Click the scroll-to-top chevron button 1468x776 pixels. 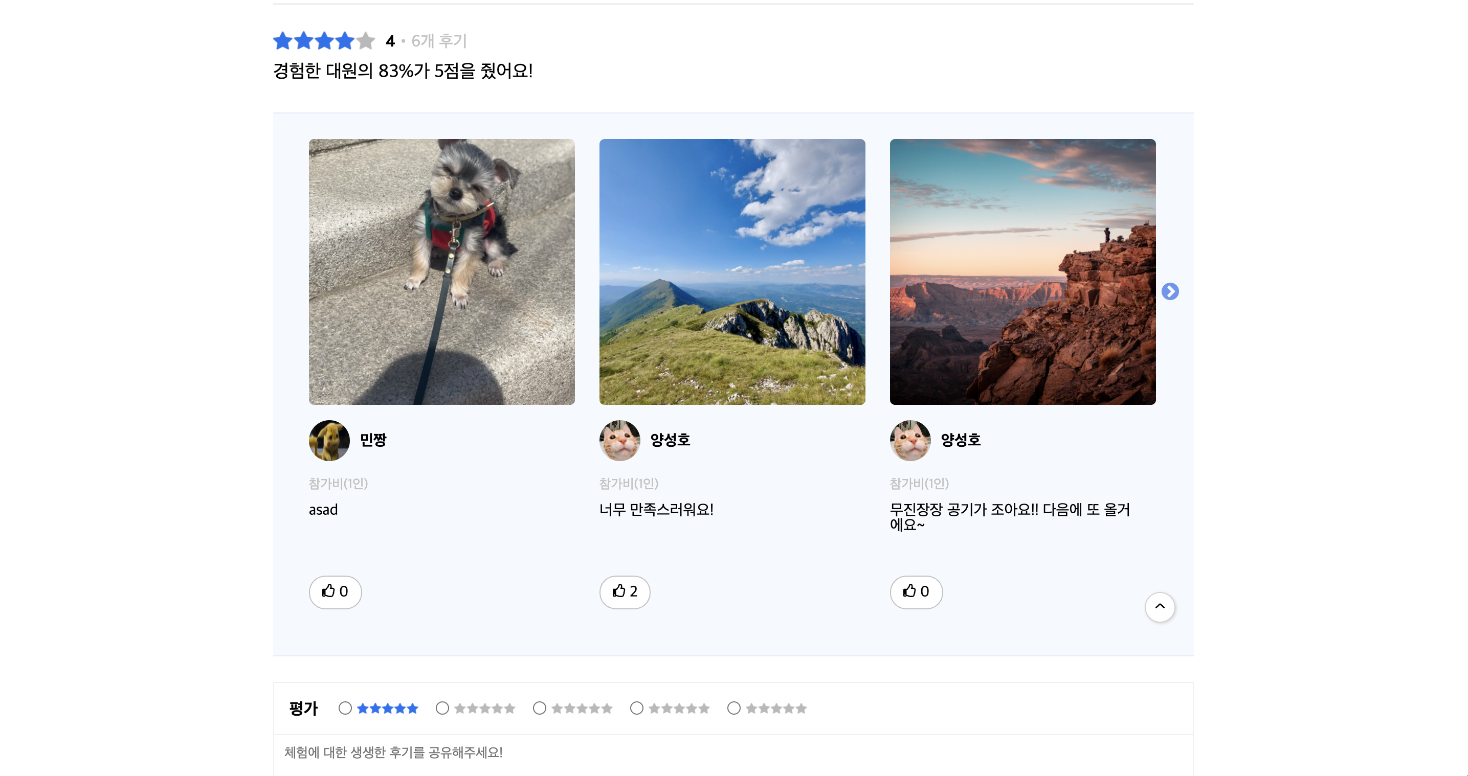click(x=1159, y=606)
